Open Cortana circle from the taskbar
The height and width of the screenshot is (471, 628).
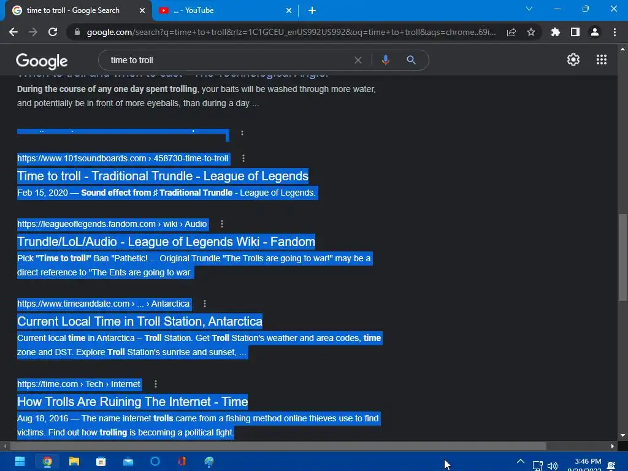[155, 462]
